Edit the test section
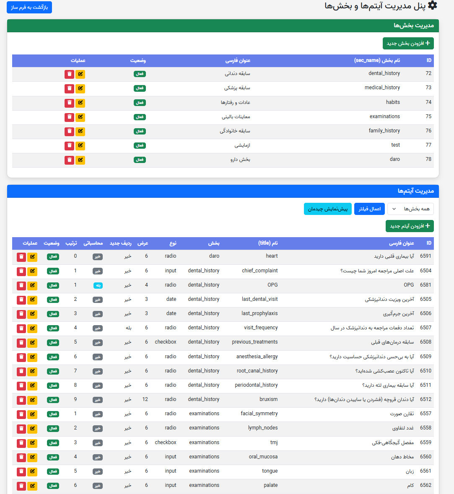Viewport: 454px width, 494px height. click(80, 145)
